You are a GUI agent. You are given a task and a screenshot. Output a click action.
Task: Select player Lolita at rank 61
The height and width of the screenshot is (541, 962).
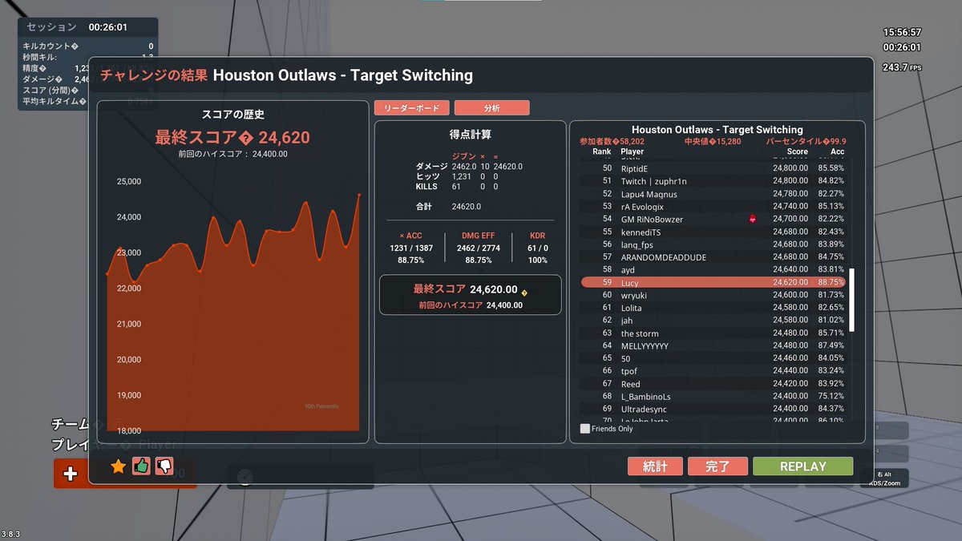713,308
